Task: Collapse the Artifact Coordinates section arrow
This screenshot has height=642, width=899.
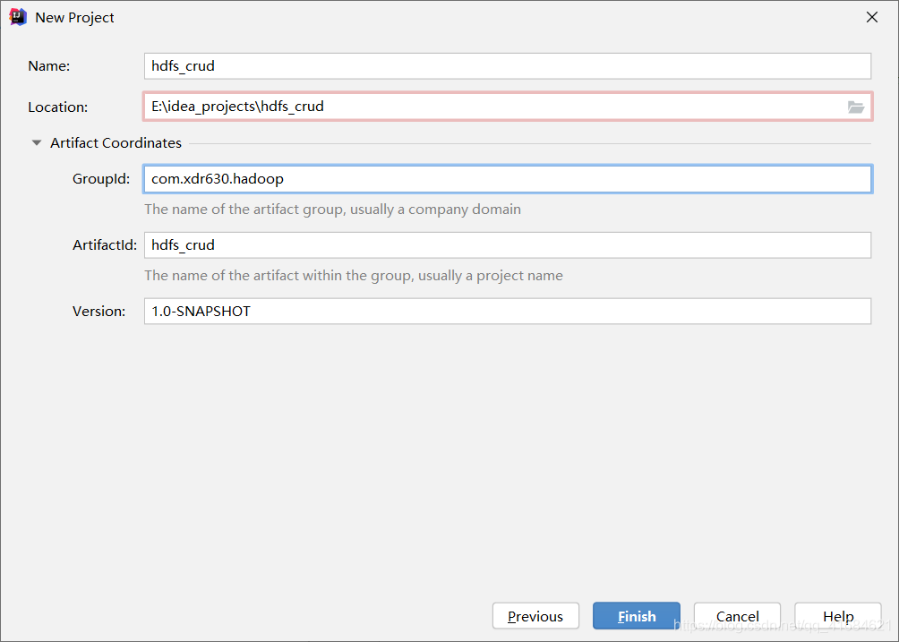Action: pyautogui.click(x=37, y=143)
